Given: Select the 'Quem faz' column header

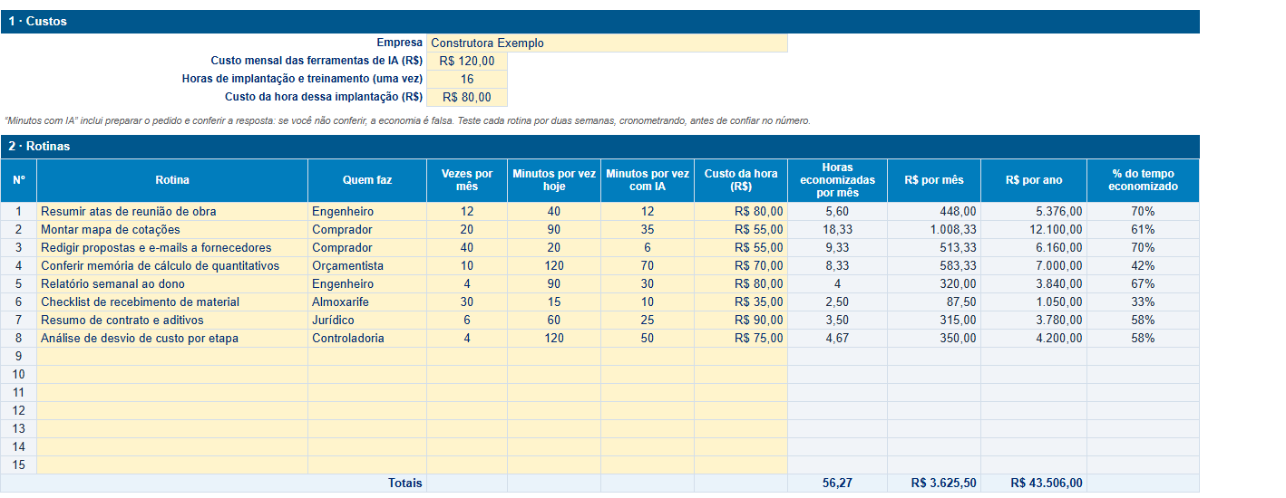Looking at the screenshot, I should (x=367, y=180).
